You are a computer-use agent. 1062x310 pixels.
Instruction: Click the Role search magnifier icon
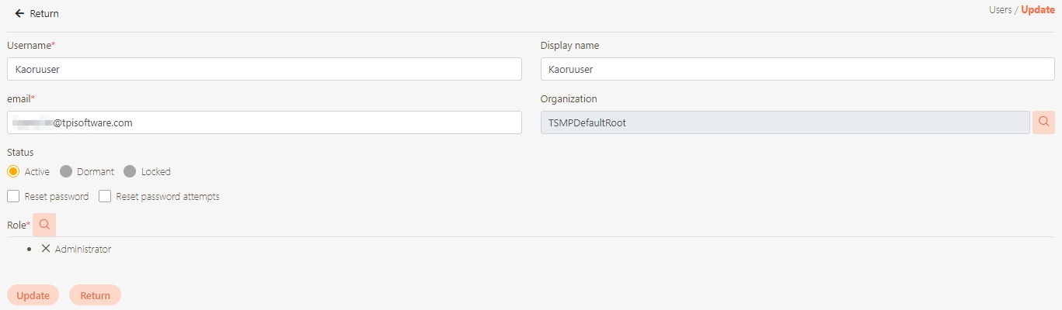(44, 225)
